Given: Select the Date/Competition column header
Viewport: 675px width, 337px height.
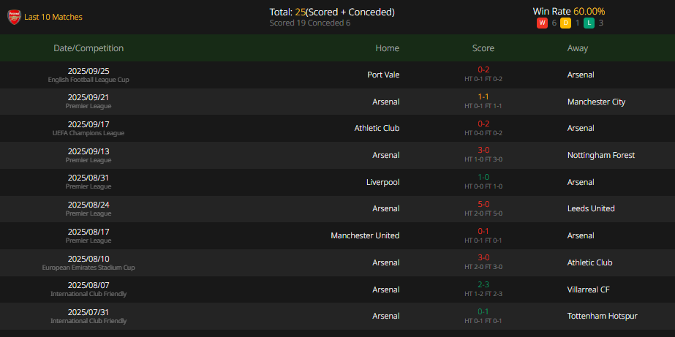Looking at the screenshot, I should [88, 48].
